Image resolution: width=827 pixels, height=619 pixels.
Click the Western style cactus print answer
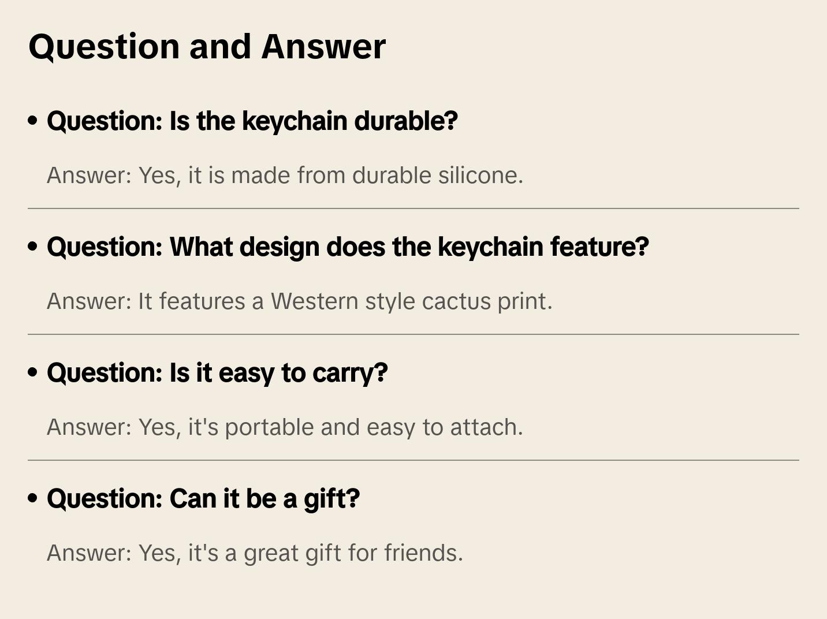pos(299,301)
